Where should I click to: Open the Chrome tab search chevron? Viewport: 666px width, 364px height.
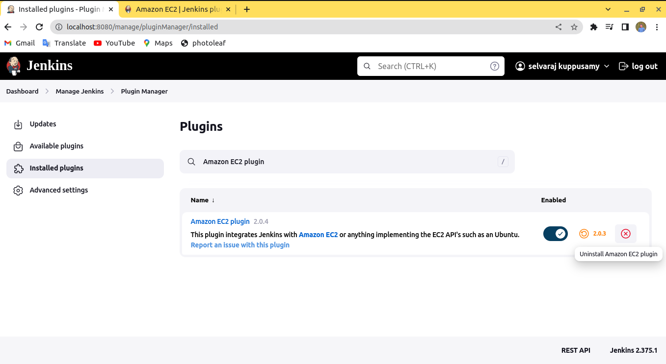(x=608, y=9)
